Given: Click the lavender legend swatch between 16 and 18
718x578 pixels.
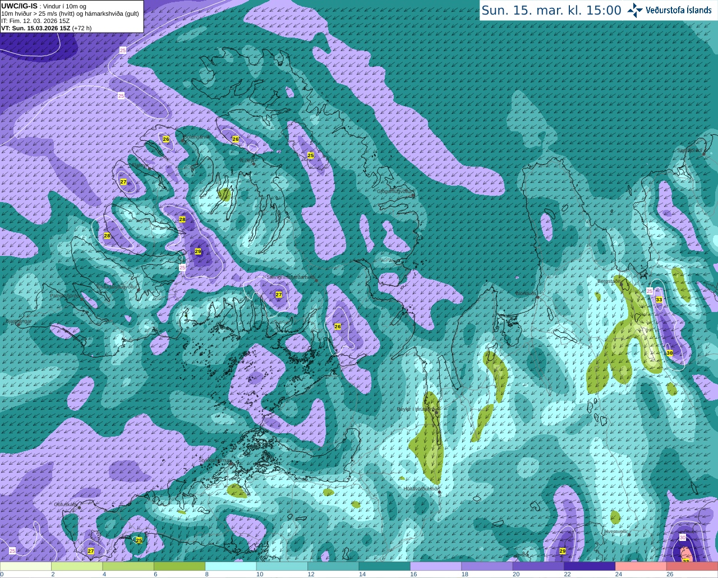Looking at the screenshot, I should tap(436, 566).
